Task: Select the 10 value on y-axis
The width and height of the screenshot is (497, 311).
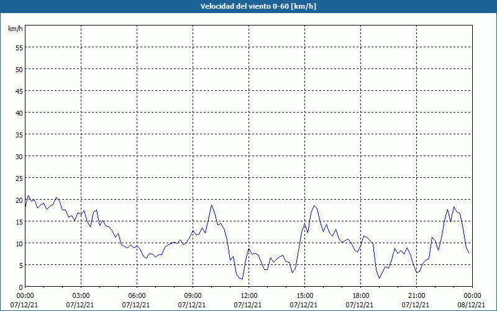Action: pyautogui.click(x=19, y=243)
